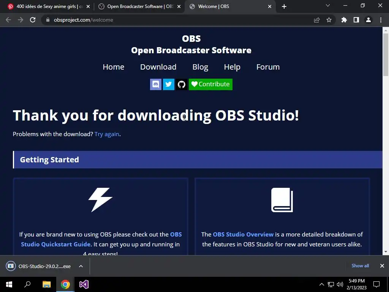Open the Windows Start menu
This screenshot has width=389, height=292.
tap(9, 284)
